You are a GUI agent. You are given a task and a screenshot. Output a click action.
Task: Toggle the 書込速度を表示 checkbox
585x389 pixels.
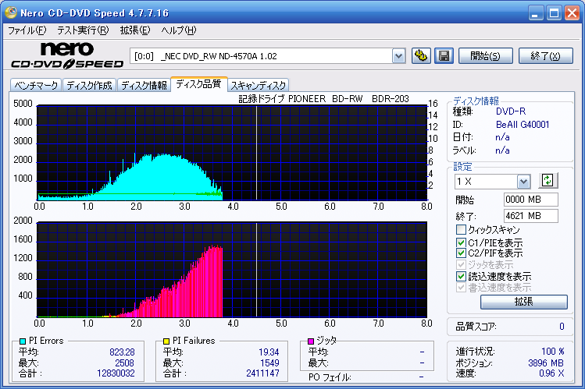point(461,288)
